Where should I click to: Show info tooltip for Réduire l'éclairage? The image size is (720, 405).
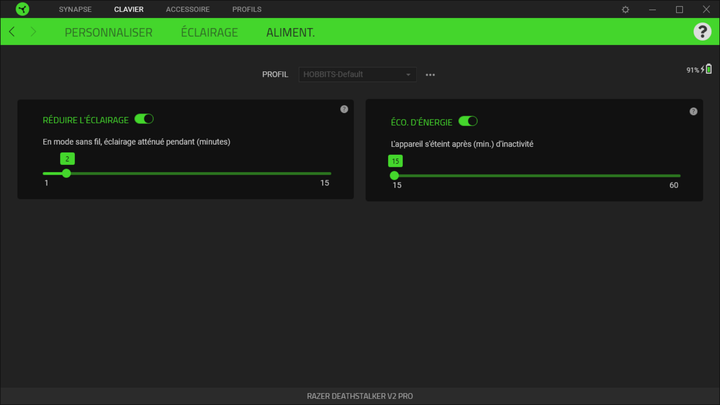coord(344,109)
